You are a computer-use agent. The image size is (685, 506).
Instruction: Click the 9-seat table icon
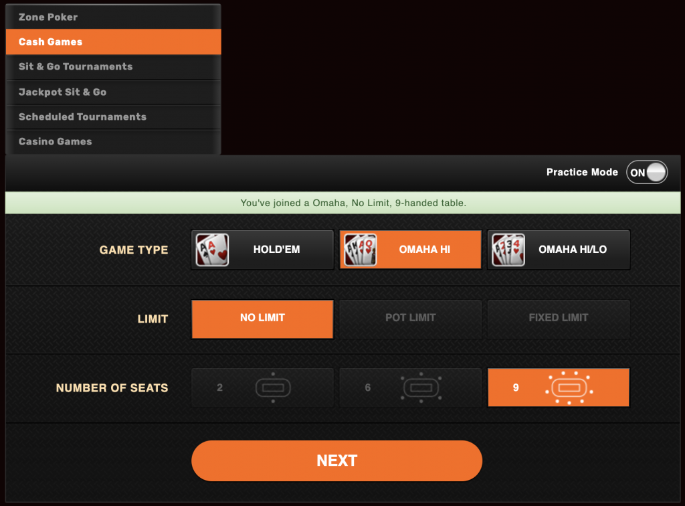(569, 388)
